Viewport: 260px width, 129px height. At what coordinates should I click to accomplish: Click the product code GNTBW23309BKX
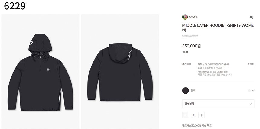point(190,36)
